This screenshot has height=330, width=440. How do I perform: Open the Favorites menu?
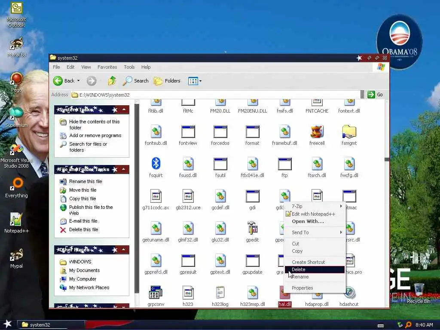(107, 67)
